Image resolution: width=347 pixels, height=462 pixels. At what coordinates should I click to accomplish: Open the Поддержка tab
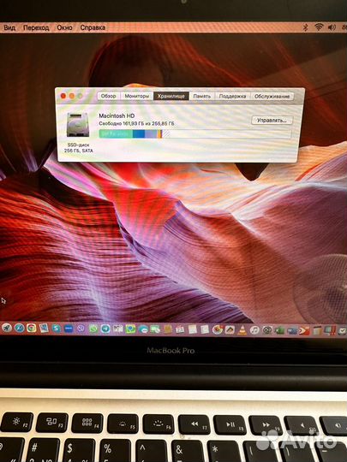pyautogui.click(x=232, y=96)
